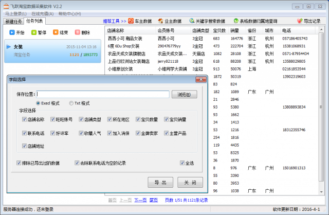Switch to the 新建任务 tab
Image resolution: width=329 pixels, height=215 pixels.
point(14,22)
